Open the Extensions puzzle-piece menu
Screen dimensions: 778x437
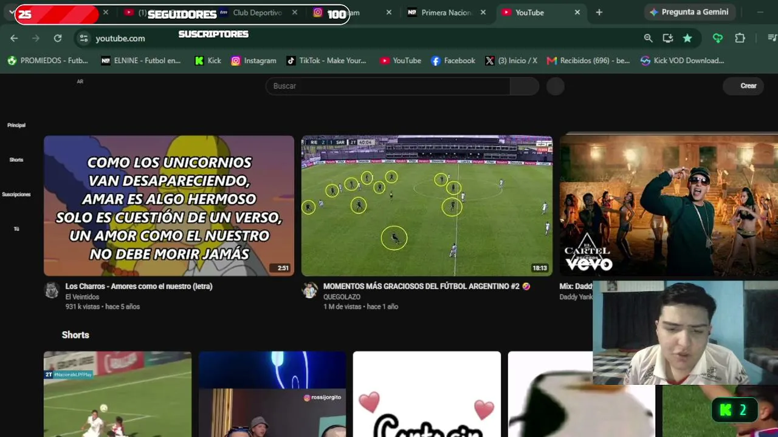[x=740, y=38]
